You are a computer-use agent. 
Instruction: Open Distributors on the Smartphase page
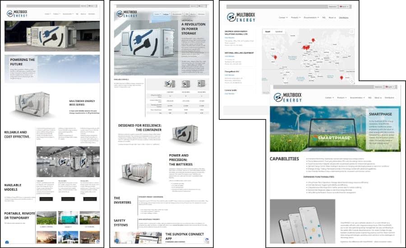(x=389, y=98)
